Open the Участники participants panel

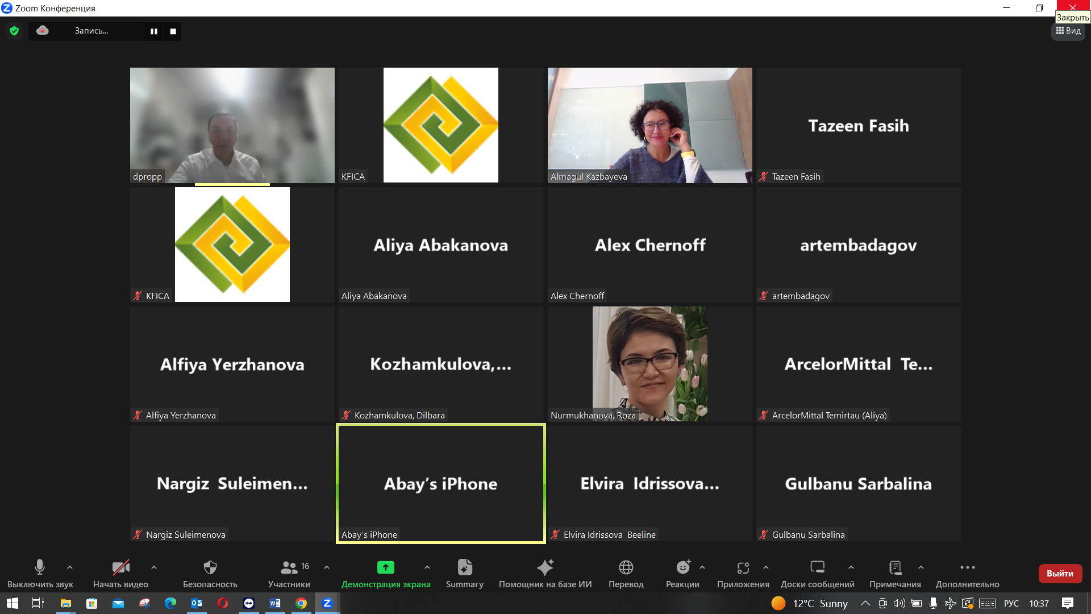click(289, 573)
